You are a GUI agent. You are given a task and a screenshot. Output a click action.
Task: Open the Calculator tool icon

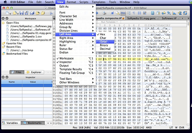pos(153,13)
